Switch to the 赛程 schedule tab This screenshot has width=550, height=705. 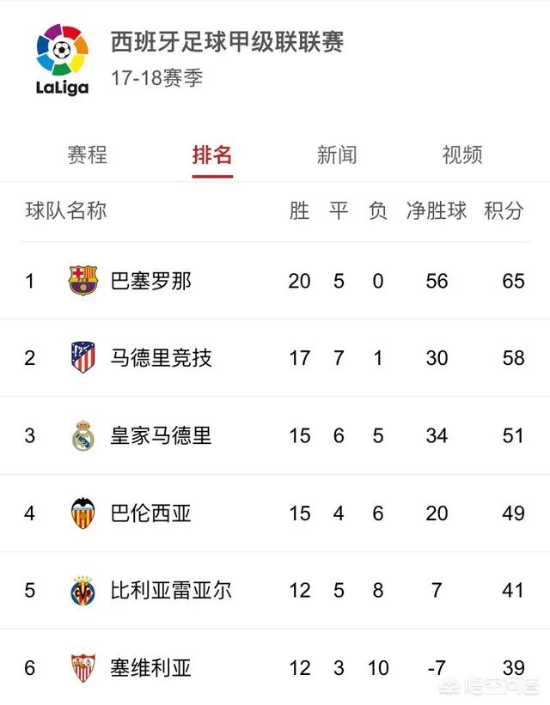point(88,155)
